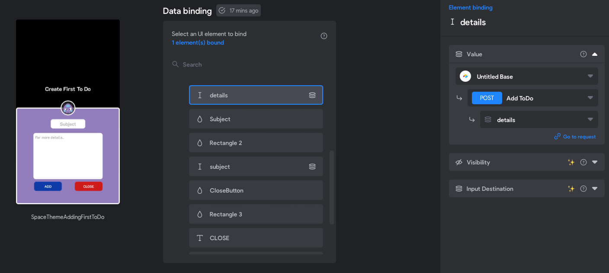This screenshot has height=273, width=609.
Task: Click the database icon on the subject row
Action: pyautogui.click(x=312, y=167)
